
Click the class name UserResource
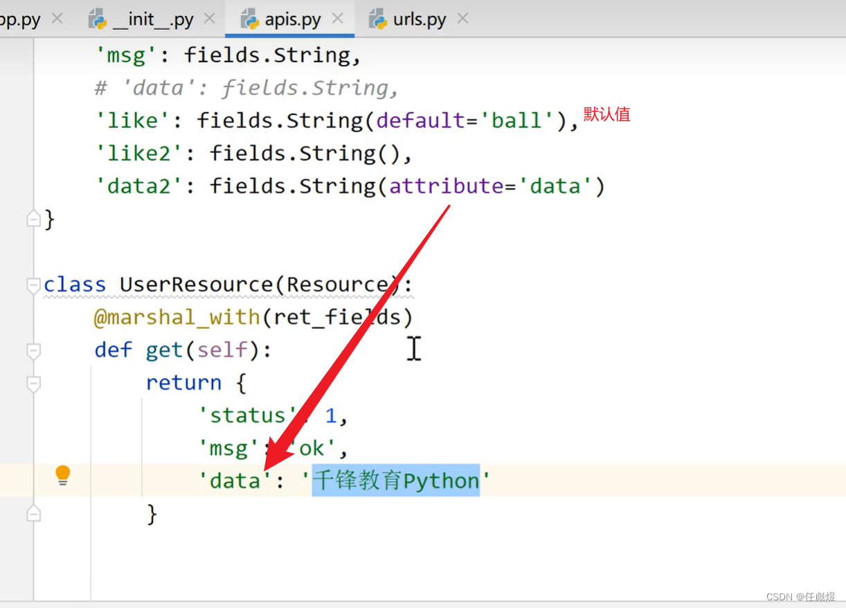pyautogui.click(x=197, y=285)
